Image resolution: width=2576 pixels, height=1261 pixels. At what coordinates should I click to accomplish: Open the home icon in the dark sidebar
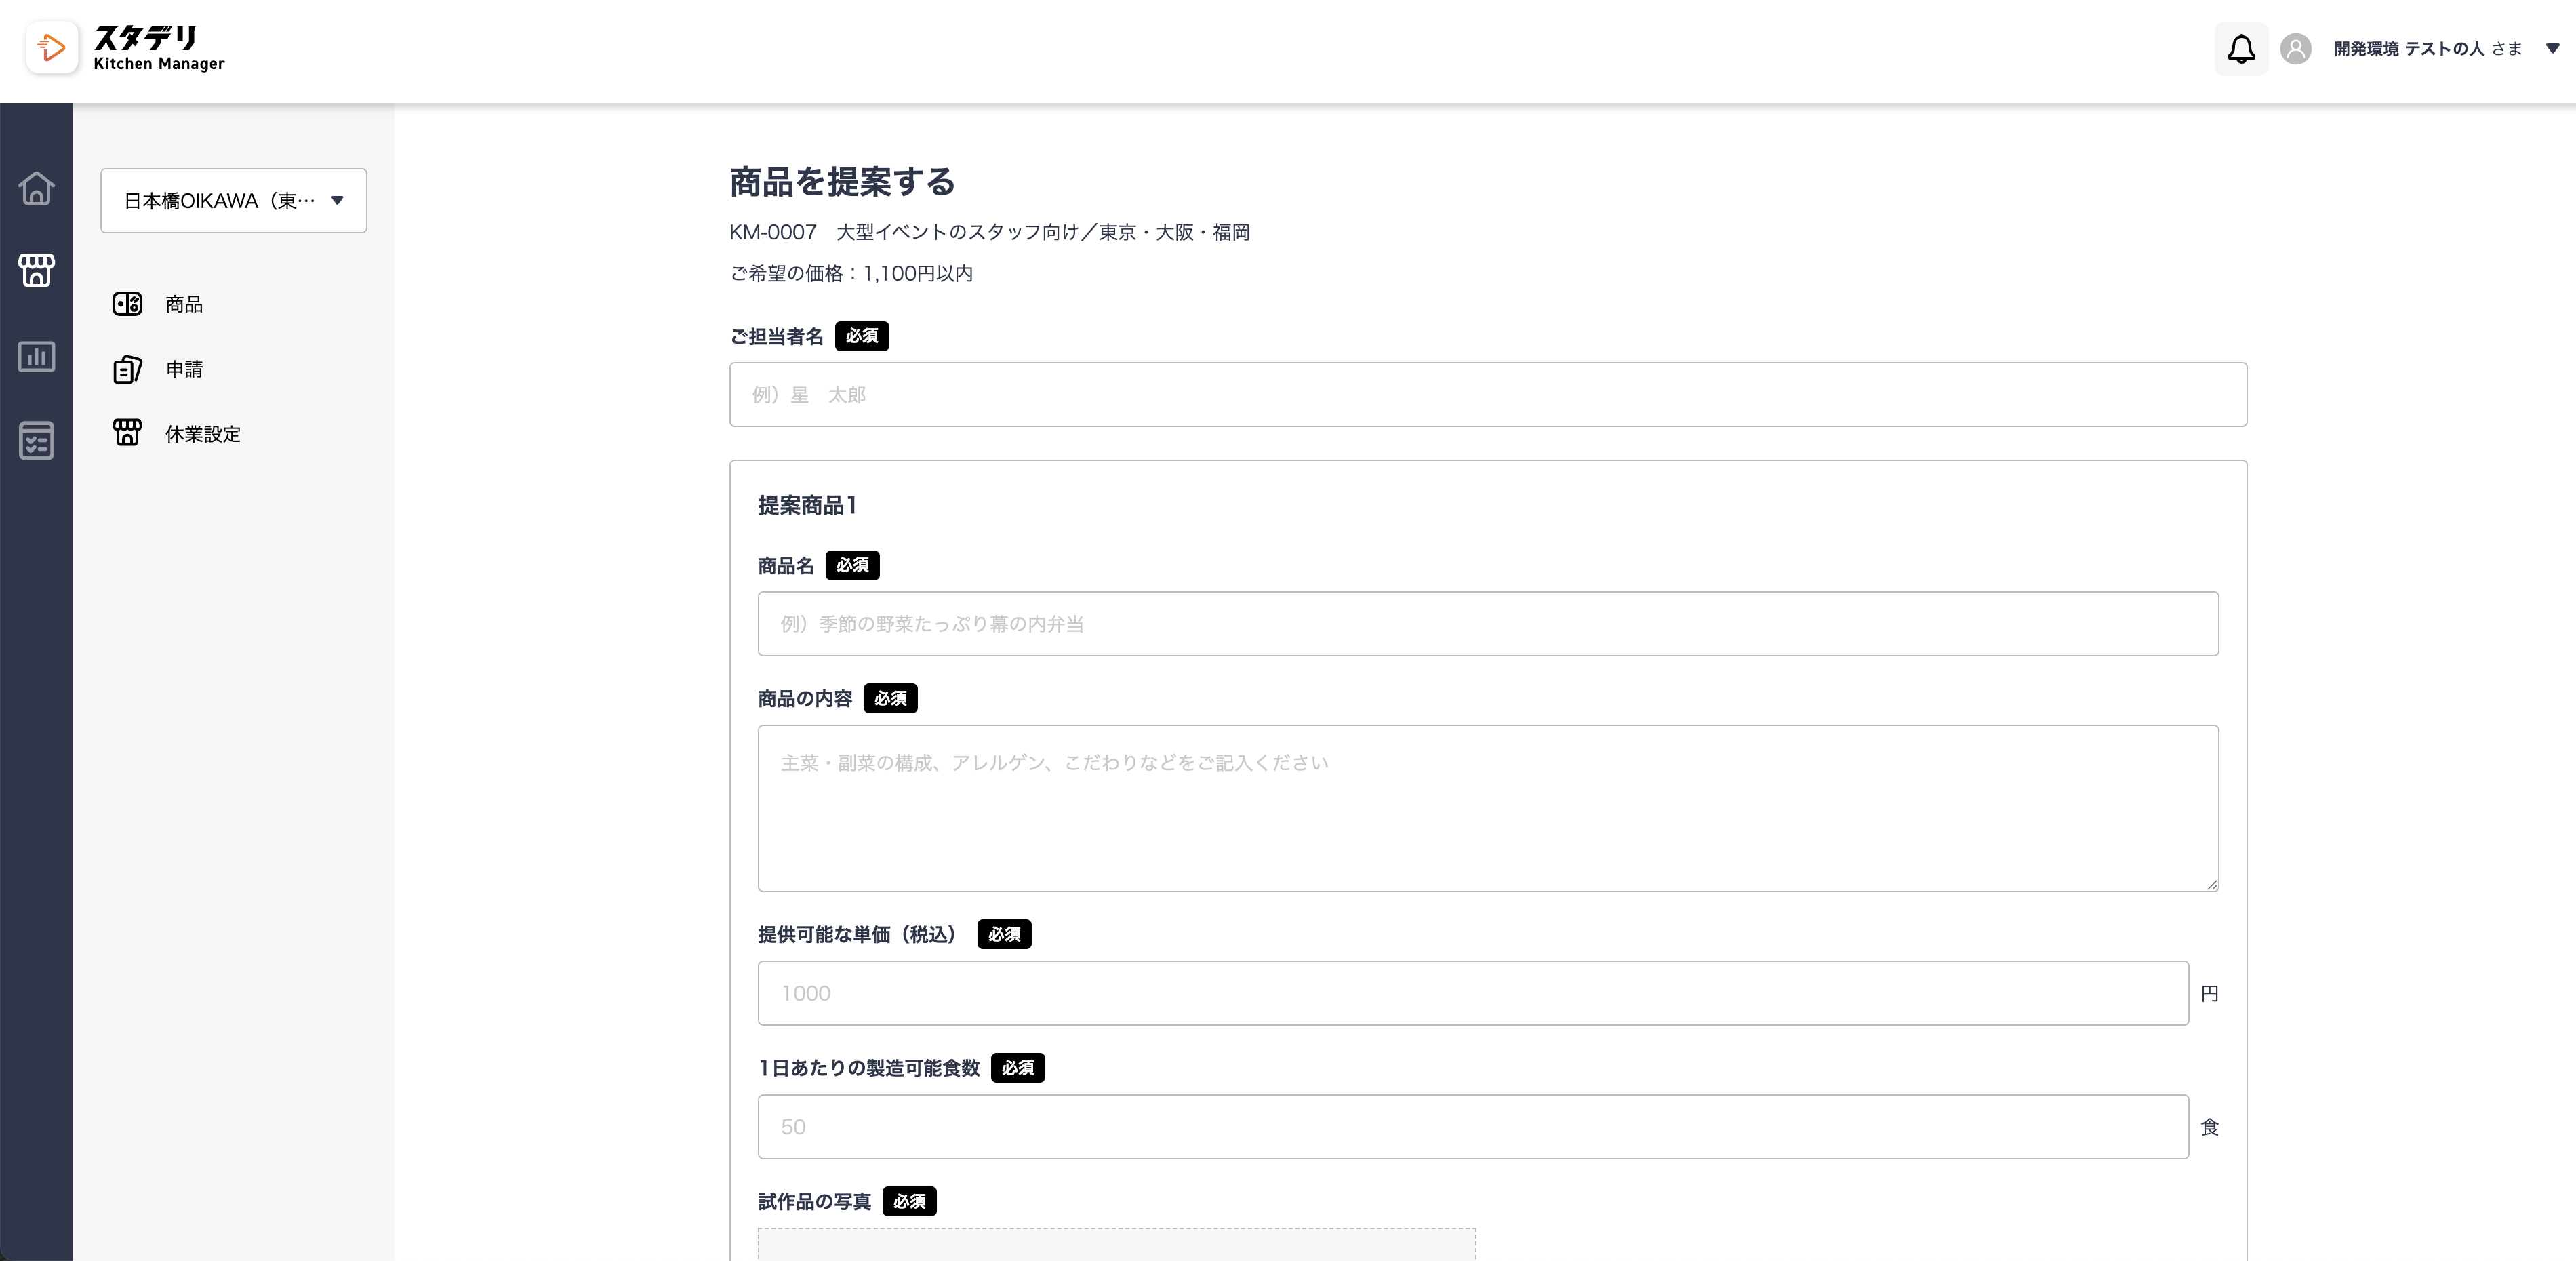36,188
